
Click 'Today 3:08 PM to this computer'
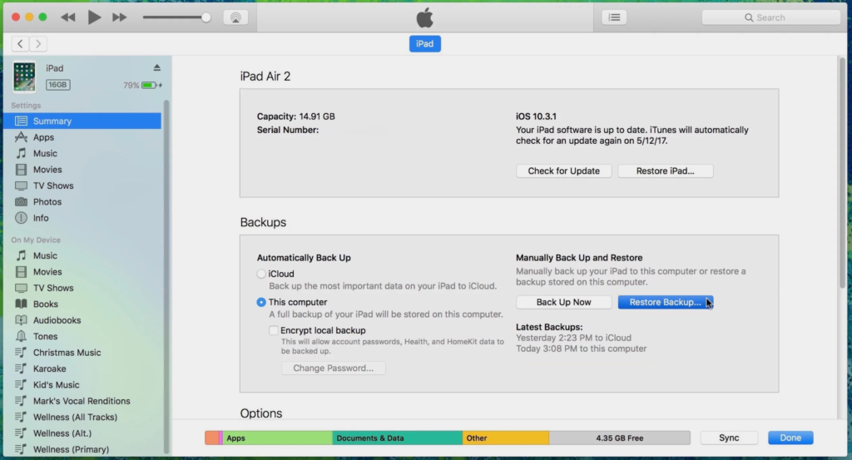581,349
